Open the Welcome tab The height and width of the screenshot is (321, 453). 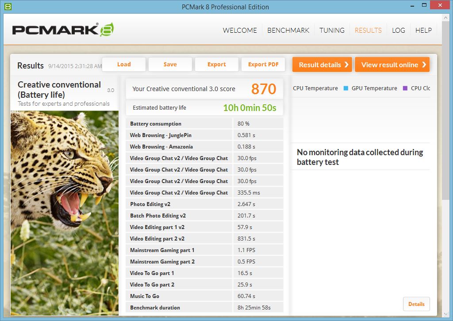pos(239,31)
